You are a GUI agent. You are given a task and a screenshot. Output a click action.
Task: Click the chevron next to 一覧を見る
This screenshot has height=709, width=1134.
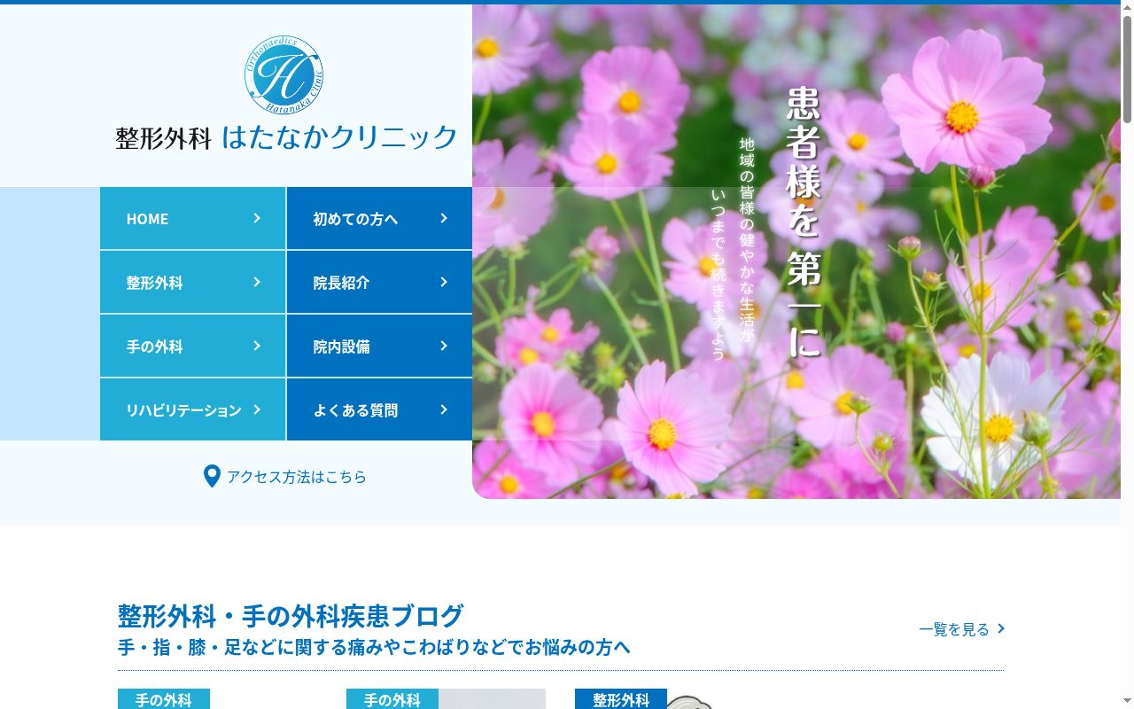1001,628
